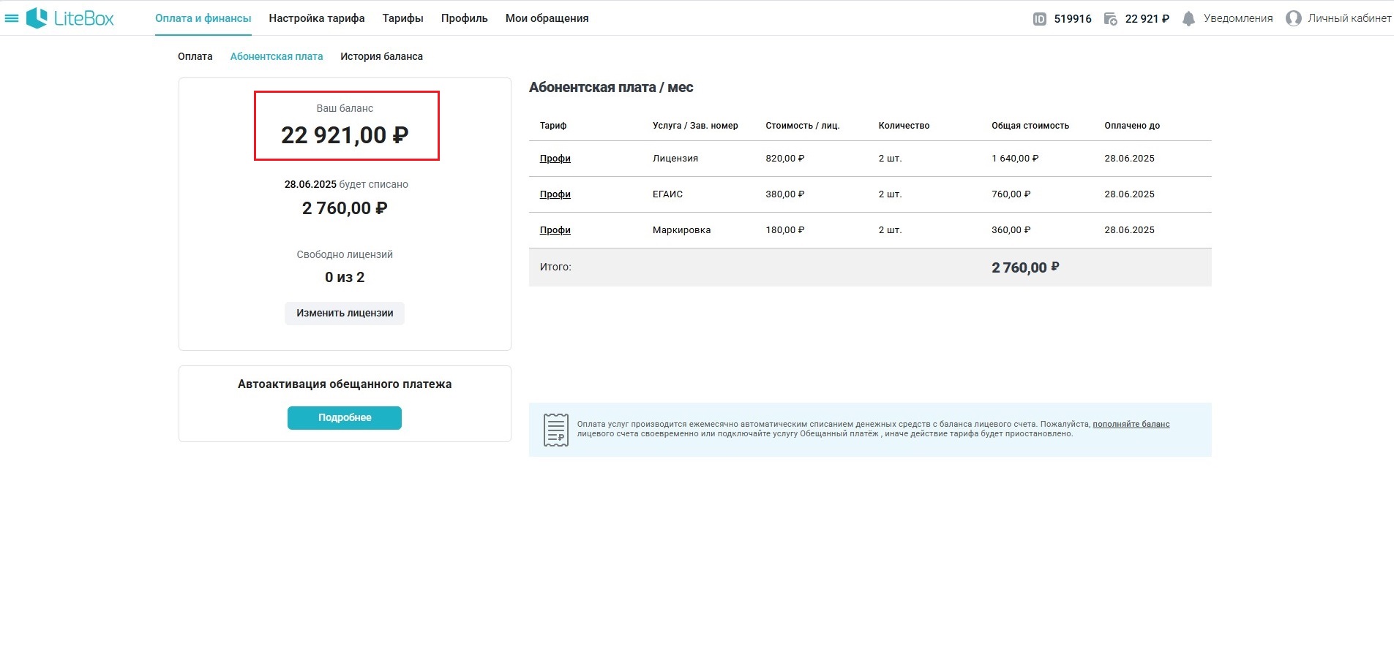This screenshot has height=657, width=1394.
Task: Click the Абонентская плата / мес heading
Action: point(611,88)
